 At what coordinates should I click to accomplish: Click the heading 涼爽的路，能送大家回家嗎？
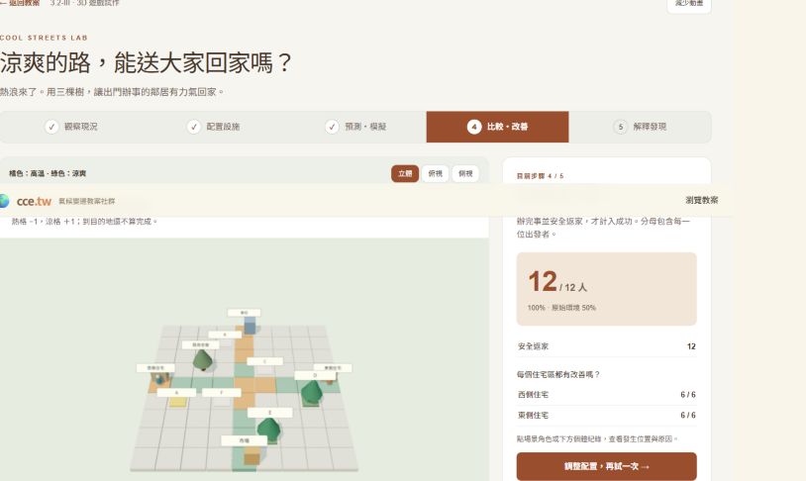coord(146,63)
